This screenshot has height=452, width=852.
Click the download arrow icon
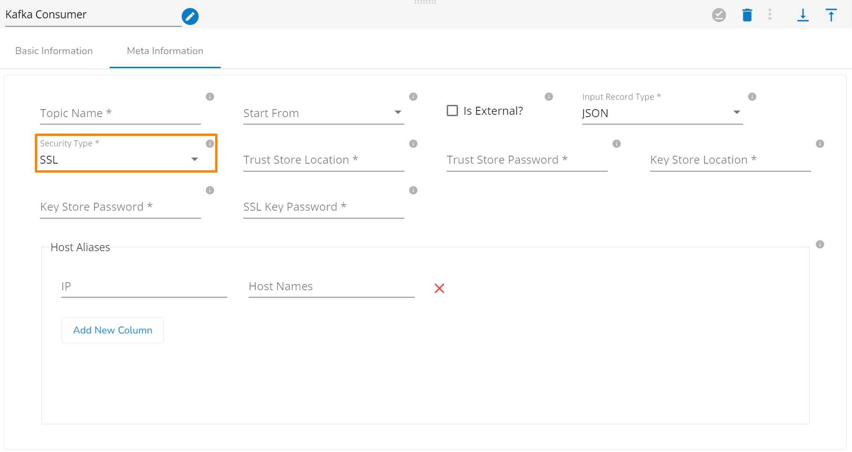(x=803, y=15)
